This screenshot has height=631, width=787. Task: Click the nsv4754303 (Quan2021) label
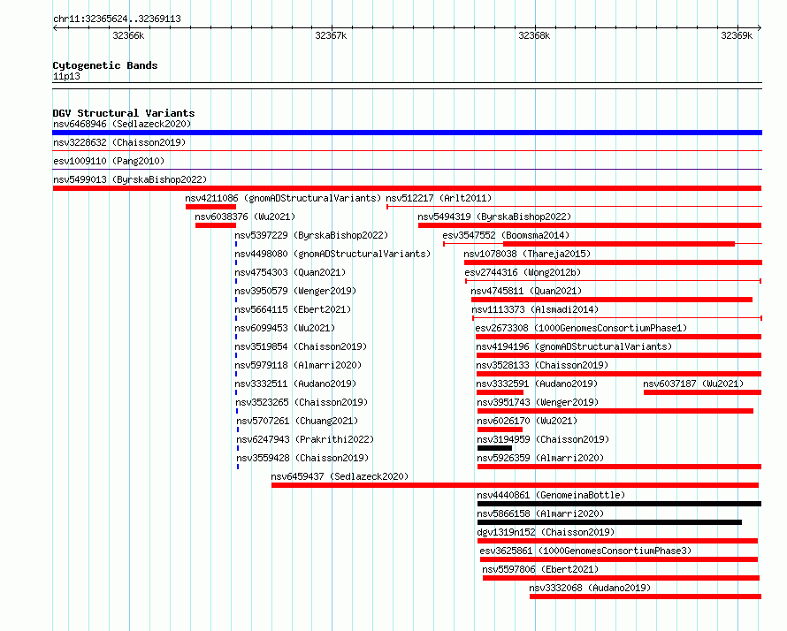pos(290,272)
